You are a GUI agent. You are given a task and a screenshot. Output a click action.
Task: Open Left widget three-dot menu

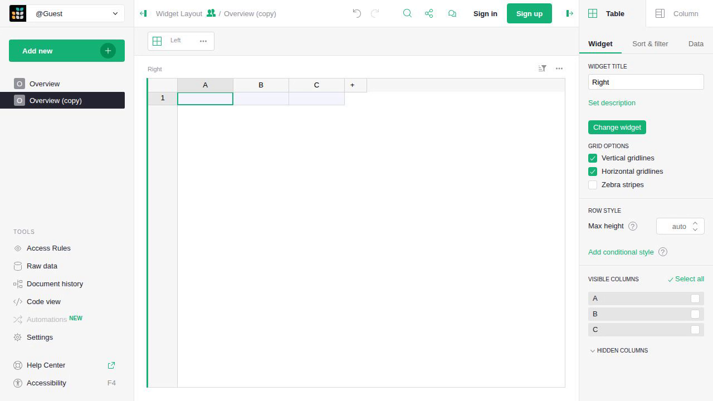(203, 41)
